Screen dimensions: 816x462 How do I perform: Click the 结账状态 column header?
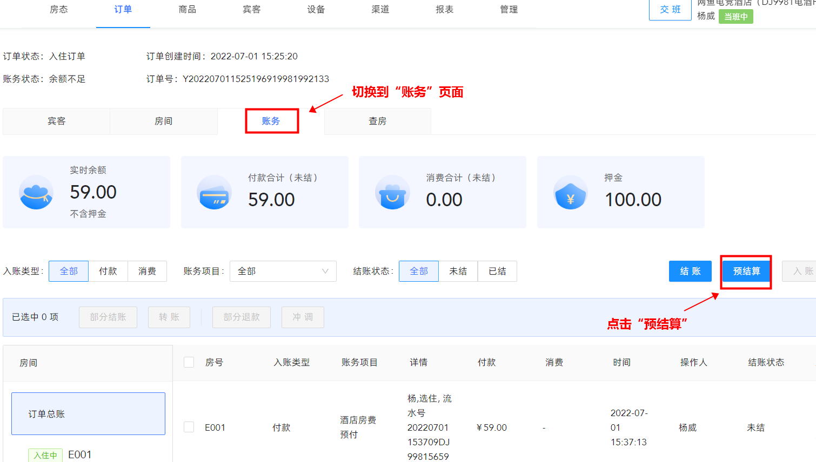pyautogui.click(x=766, y=362)
